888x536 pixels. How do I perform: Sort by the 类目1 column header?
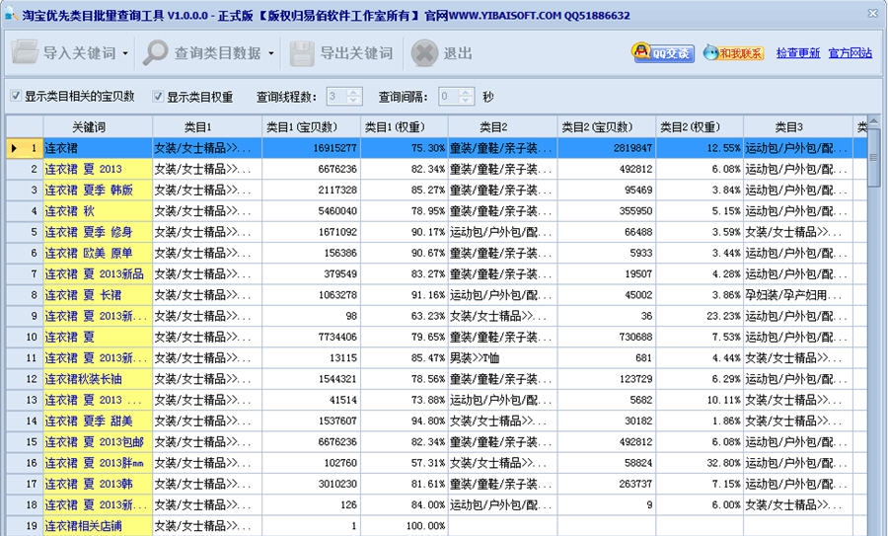(207, 127)
